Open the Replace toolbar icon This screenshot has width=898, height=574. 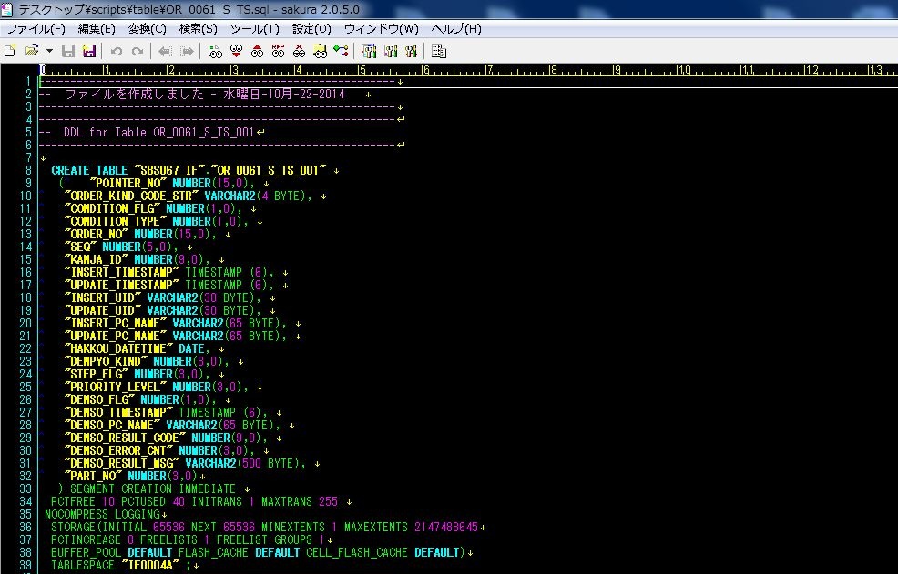[x=279, y=51]
